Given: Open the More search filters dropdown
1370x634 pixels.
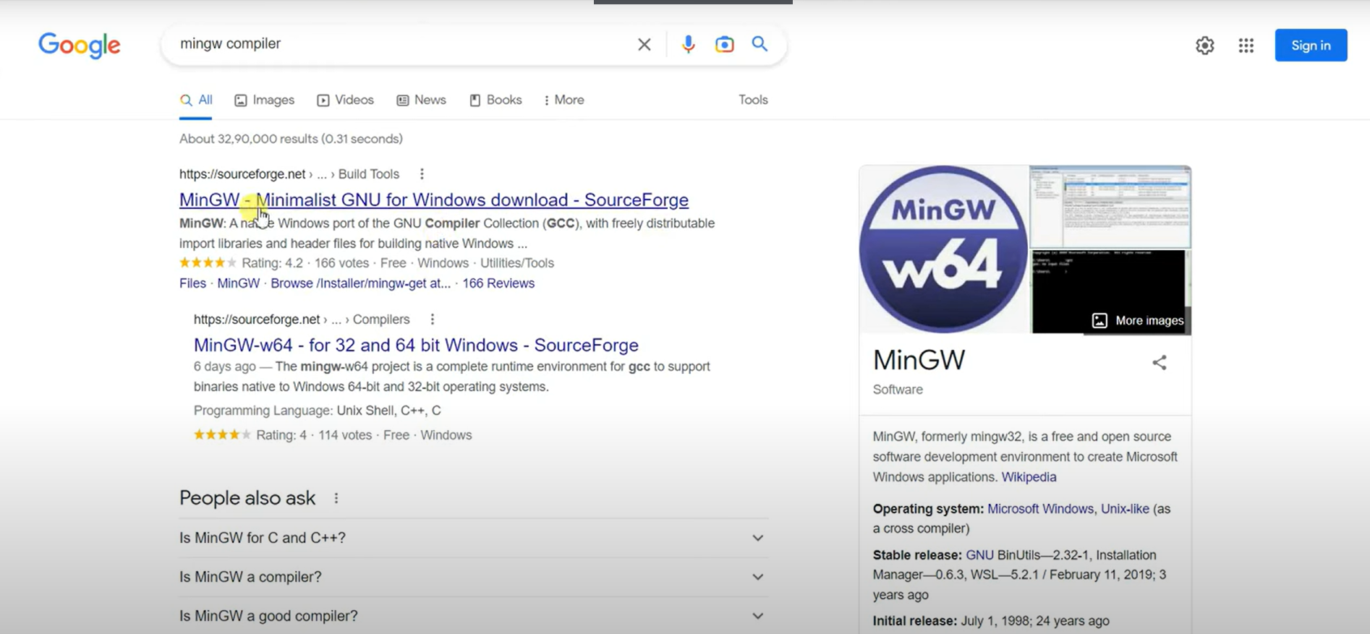Looking at the screenshot, I should 563,100.
